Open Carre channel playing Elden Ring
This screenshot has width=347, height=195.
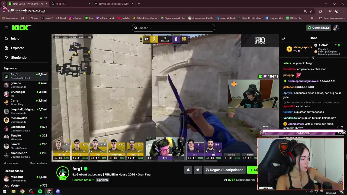click(x=26, y=102)
